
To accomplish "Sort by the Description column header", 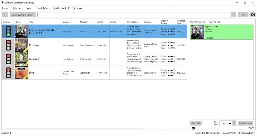I will coord(135,22).
